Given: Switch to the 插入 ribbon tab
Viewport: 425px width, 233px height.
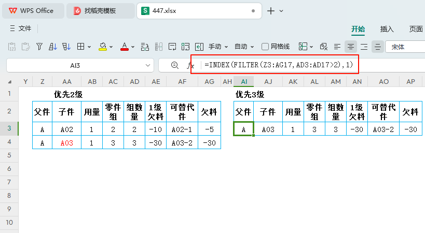Looking at the screenshot, I should coord(387,29).
